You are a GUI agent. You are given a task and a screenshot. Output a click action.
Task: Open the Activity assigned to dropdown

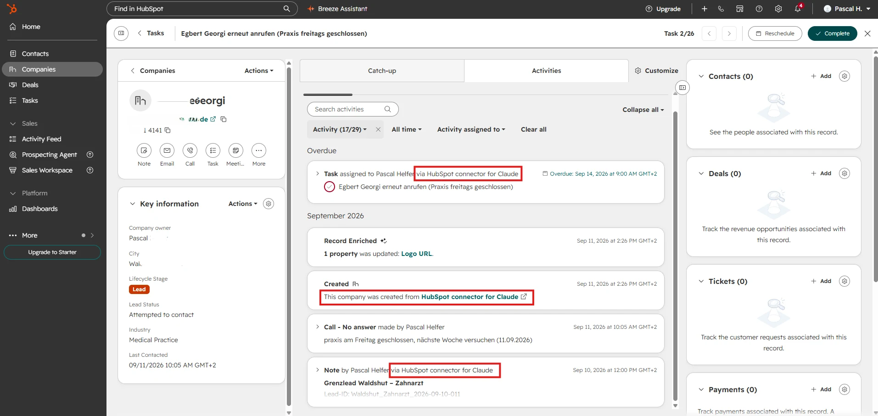pyautogui.click(x=471, y=129)
